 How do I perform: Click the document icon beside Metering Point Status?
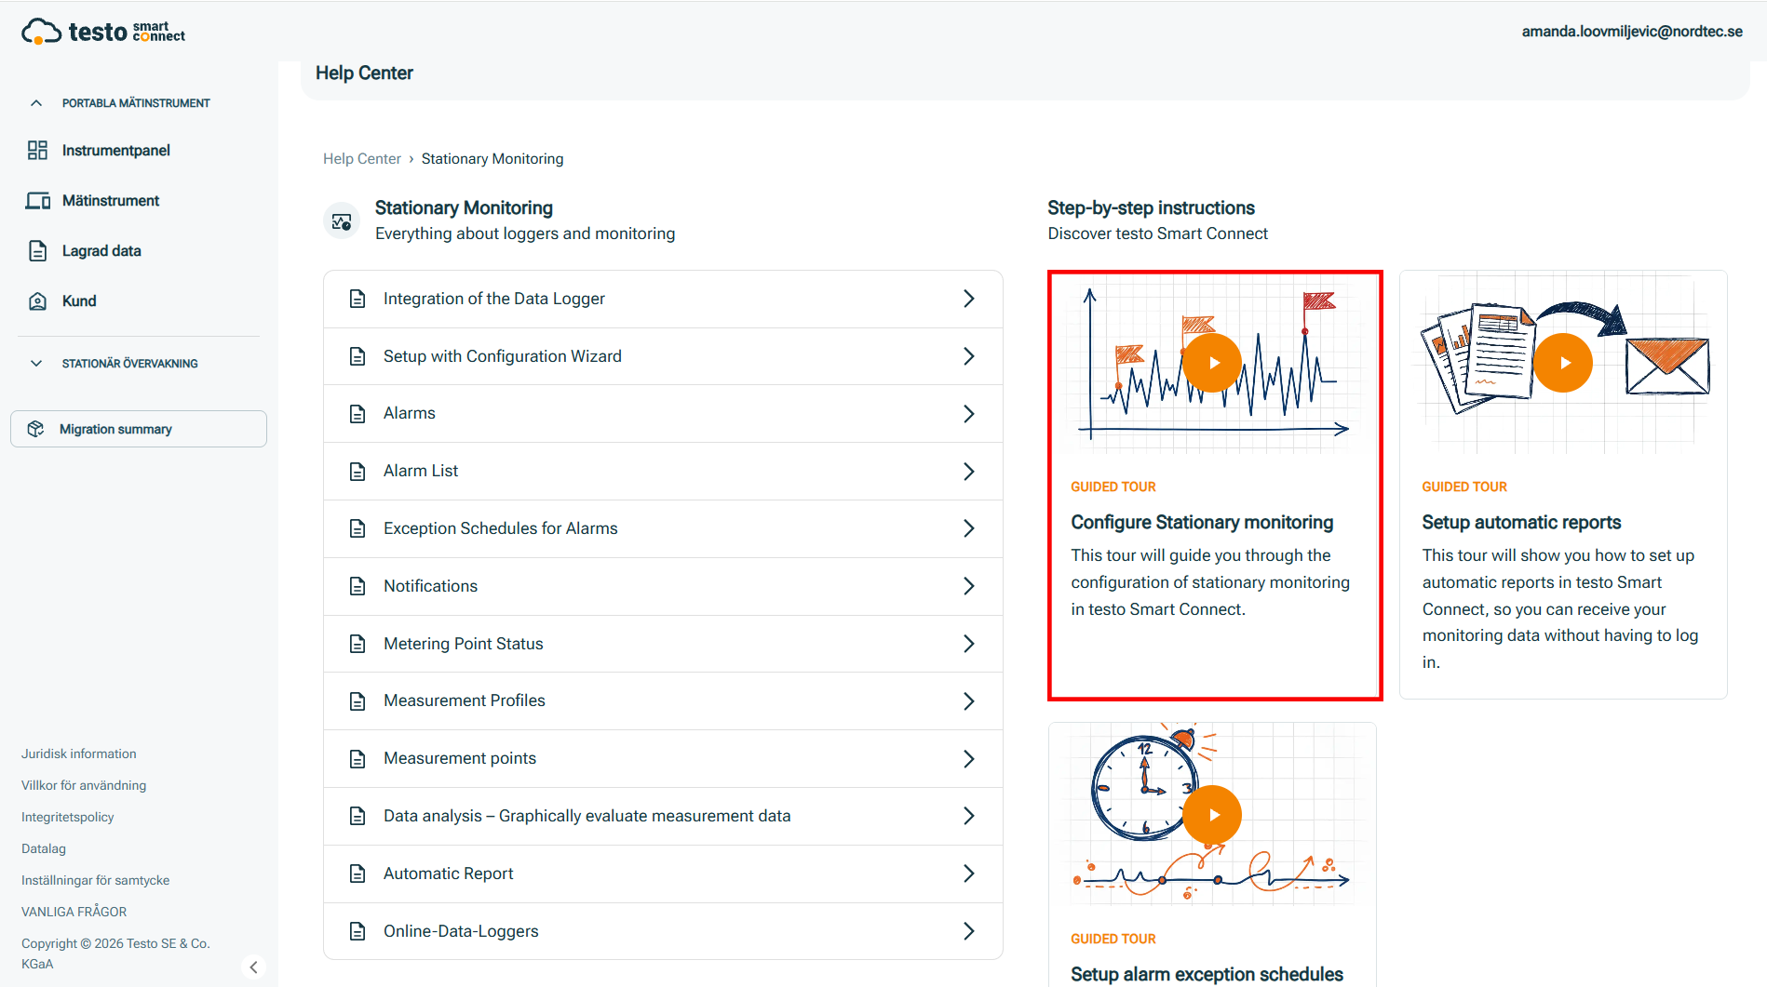coord(357,644)
